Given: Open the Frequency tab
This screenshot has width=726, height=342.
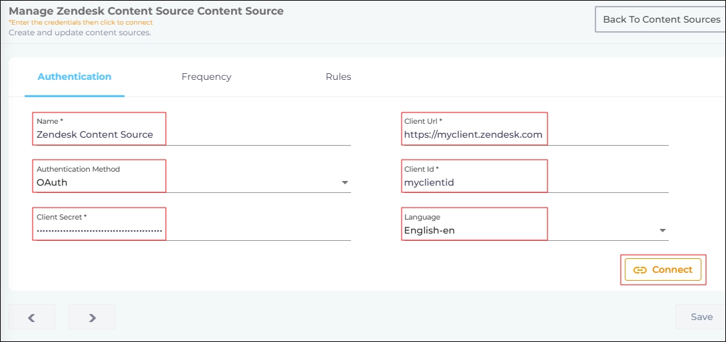Looking at the screenshot, I should point(206,77).
